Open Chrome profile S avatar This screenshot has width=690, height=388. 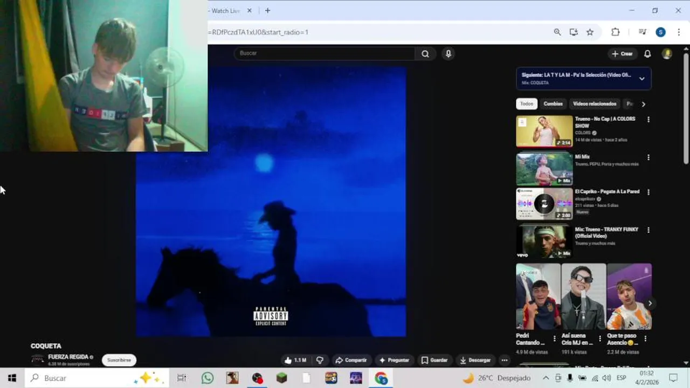(660, 32)
